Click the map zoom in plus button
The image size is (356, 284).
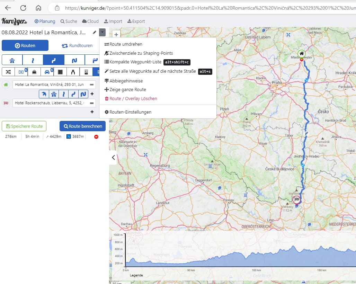tap(116, 35)
